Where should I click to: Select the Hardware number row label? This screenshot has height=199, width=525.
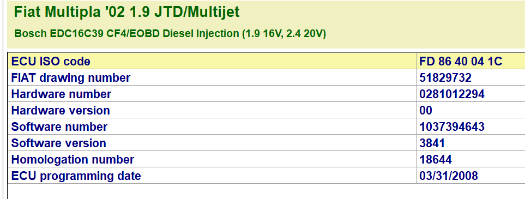click(x=61, y=94)
